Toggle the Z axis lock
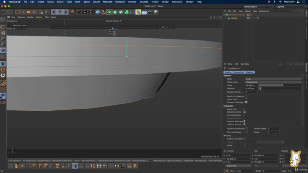Screen dimensions: 308x173 [65, 12]
